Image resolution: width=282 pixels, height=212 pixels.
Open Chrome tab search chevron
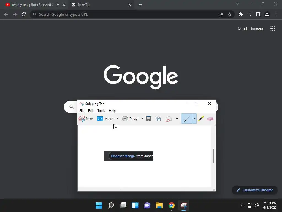238,4
